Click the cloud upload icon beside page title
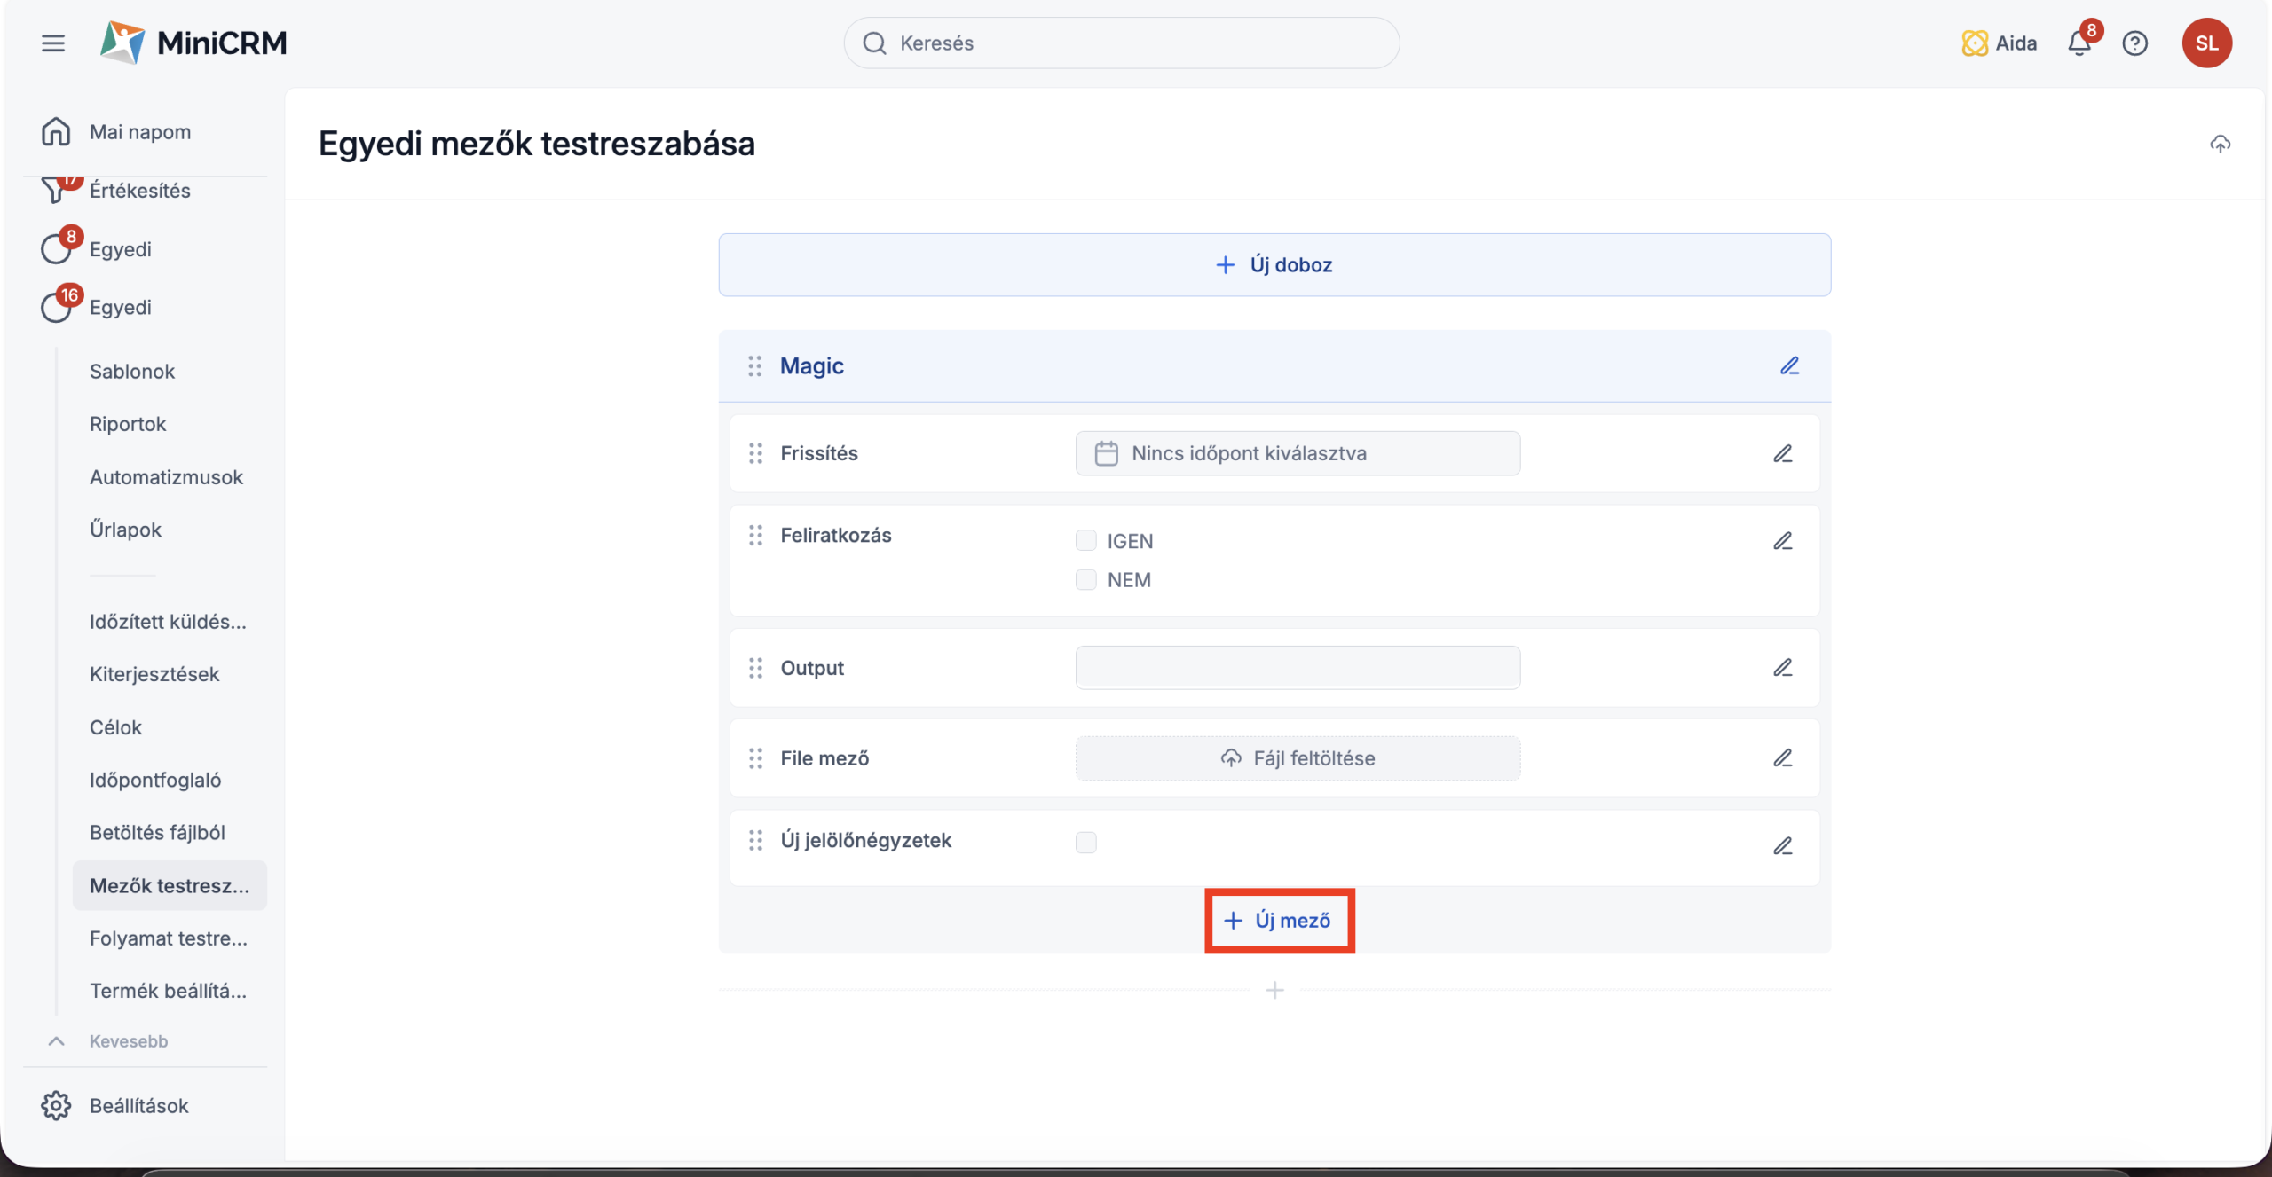This screenshot has height=1177, width=2272. pyautogui.click(x=2220, y=144)
